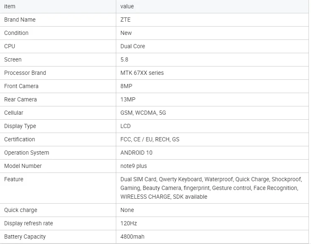Image resolution: width=311 pixels, height=244 pixels.
Task: Click the 'value' column header
Action: coord(127,6)
